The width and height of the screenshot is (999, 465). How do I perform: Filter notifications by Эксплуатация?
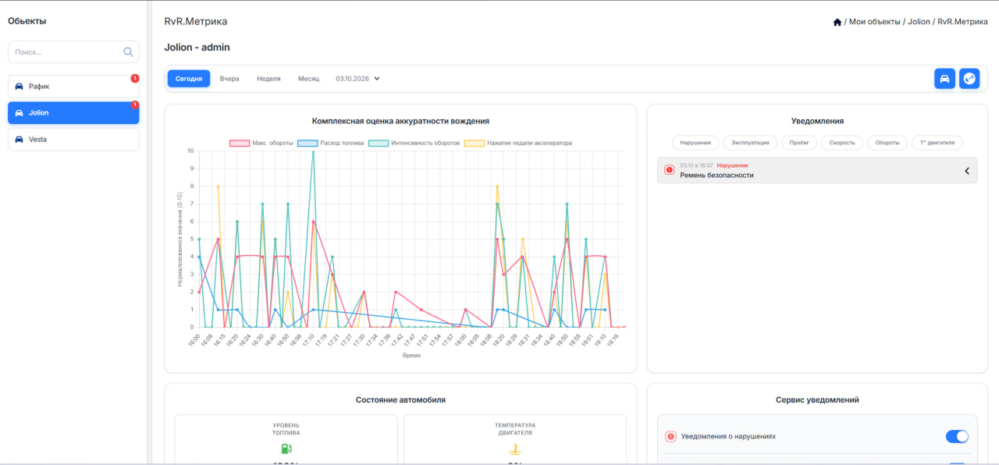pyautogui.click(x=751, y=143)
